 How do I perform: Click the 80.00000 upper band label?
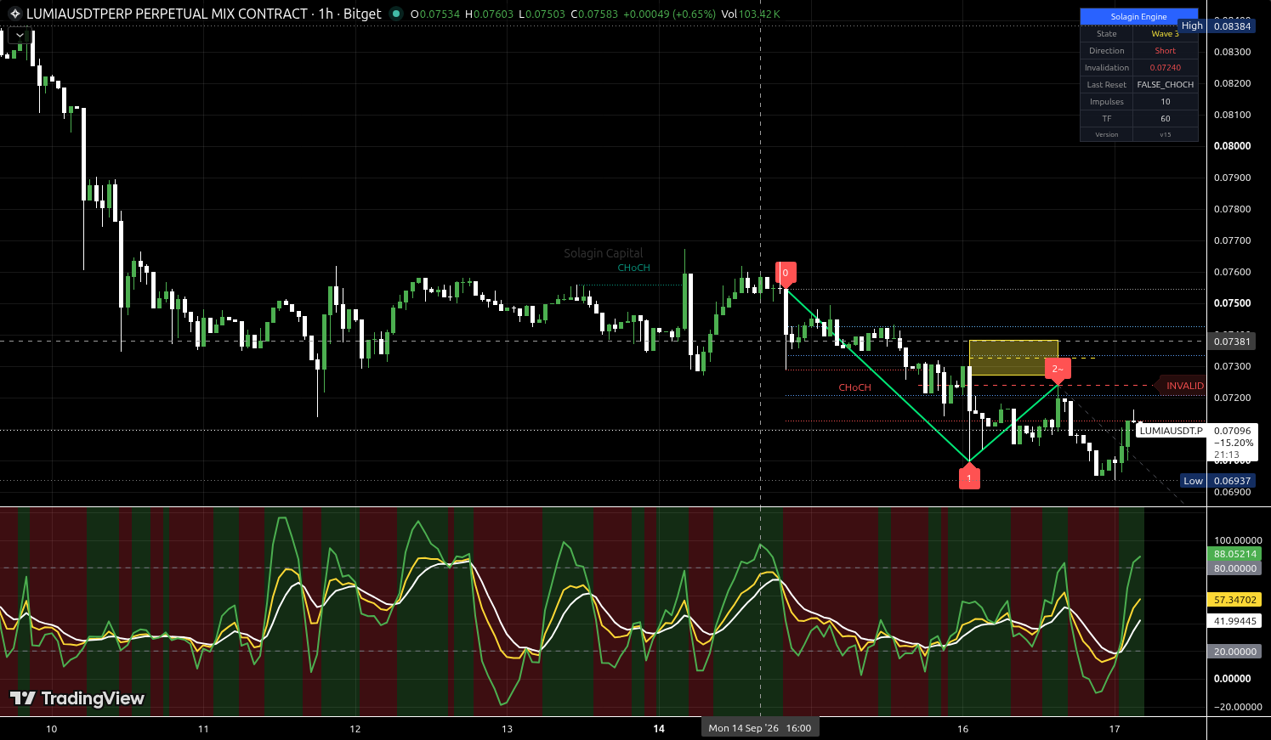point(1234,568)
